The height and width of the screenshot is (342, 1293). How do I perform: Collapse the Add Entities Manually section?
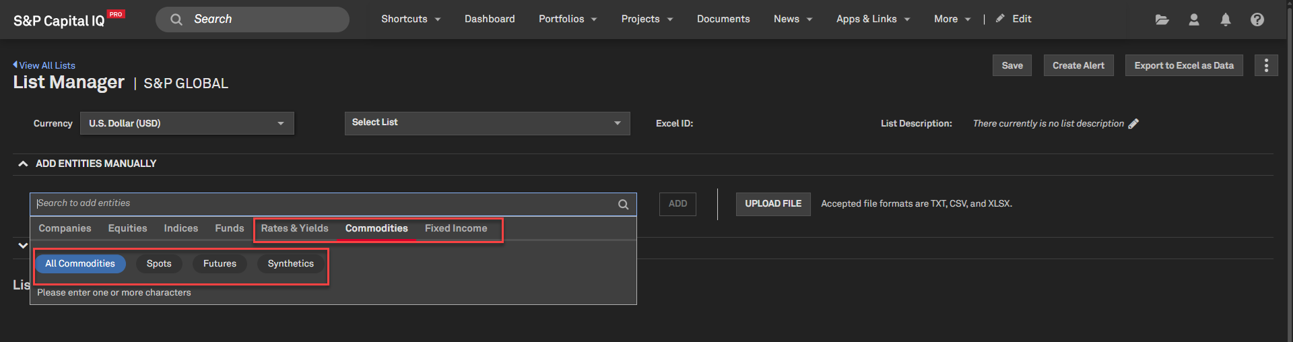tap(23, 164)
